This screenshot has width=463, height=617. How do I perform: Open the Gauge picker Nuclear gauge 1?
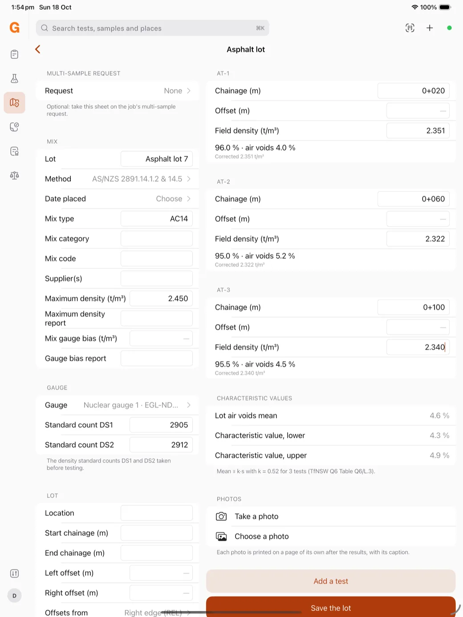click(118, 405)
